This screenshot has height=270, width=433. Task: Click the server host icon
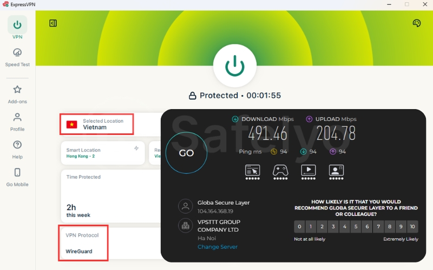coord(185,226)
